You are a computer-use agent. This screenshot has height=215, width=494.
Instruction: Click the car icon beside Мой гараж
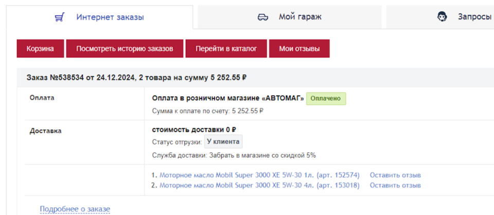[263, 17]
